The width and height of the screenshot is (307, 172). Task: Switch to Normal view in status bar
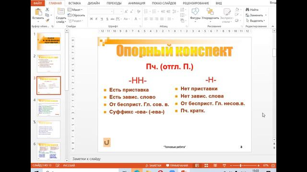197,165
